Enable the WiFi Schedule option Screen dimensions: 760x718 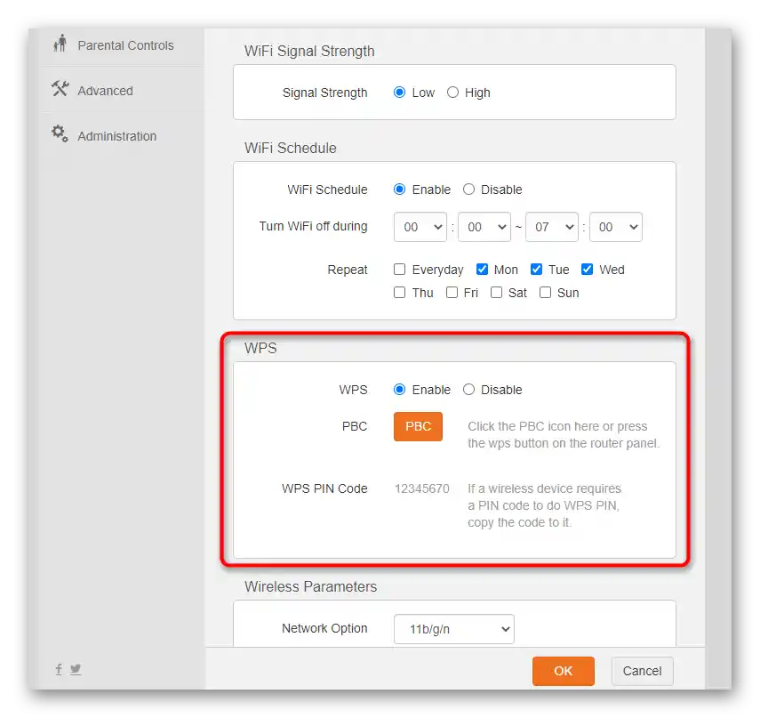(399, 190)
